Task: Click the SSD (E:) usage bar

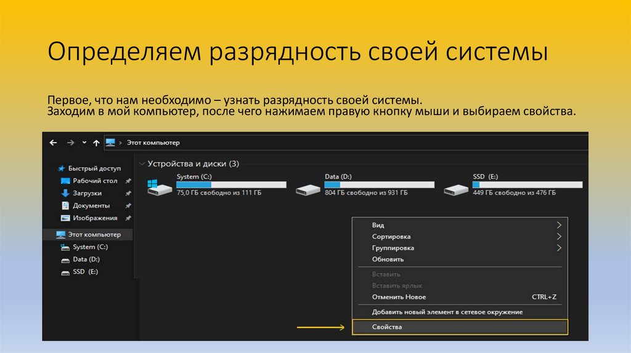Action: click(527, 184)
